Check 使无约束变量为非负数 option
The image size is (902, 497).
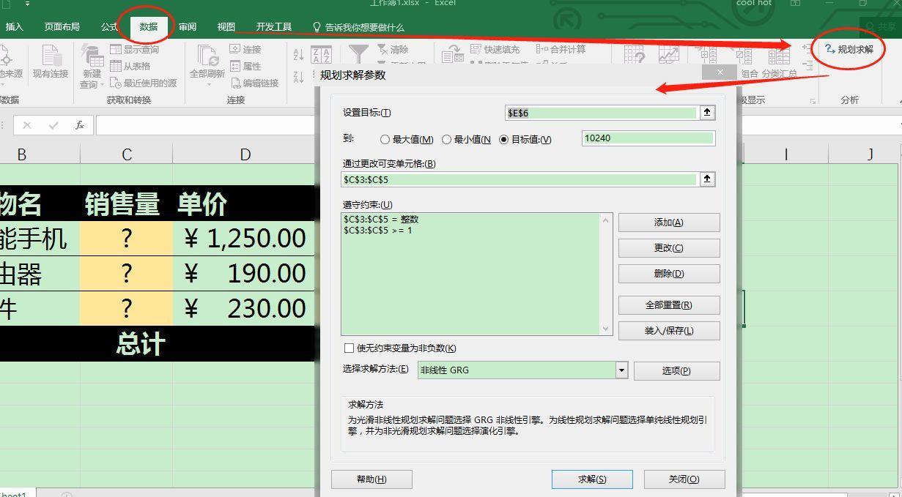click(x=350, y=348)
